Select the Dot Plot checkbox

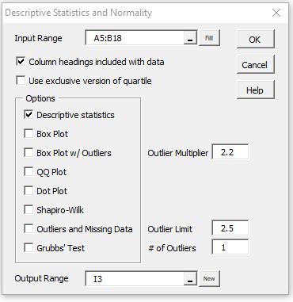point(29,191)
